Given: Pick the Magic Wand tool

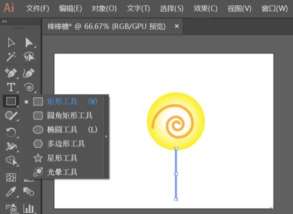Looking at the screenshot, I should coord(11,57).
